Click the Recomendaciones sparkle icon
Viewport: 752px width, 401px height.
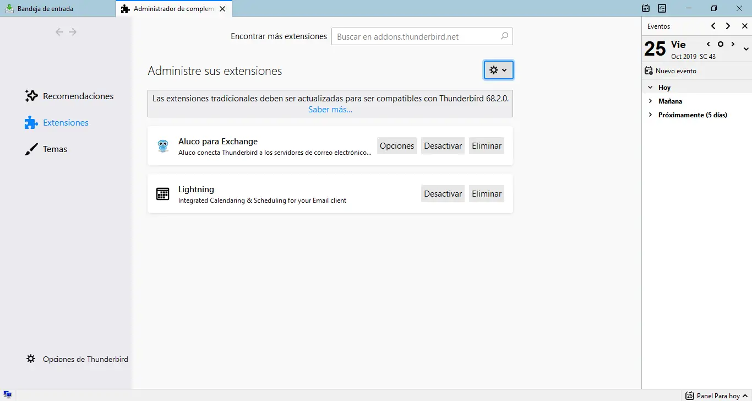tap(31, 96)
